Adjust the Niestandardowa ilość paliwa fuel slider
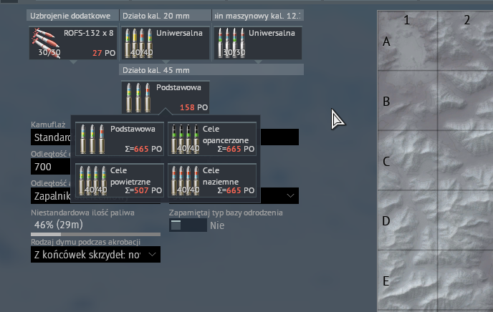This screenshot has height=312, width=493. 95,233
